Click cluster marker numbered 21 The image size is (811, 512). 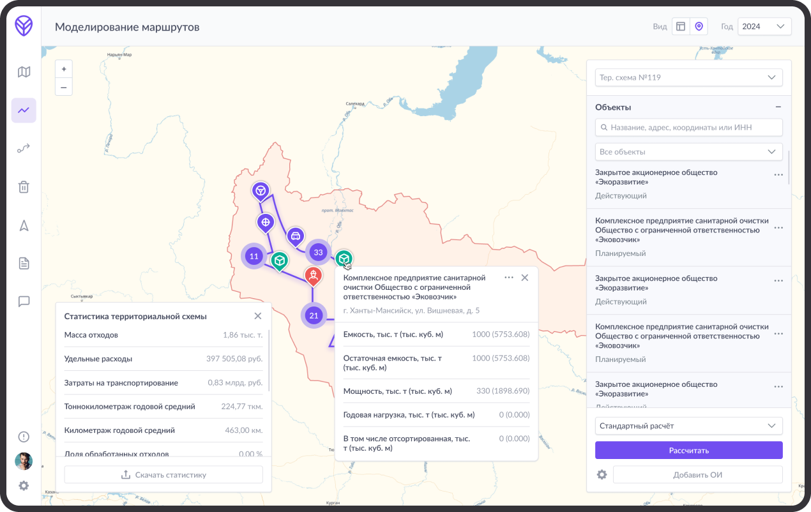pos(314,315)
